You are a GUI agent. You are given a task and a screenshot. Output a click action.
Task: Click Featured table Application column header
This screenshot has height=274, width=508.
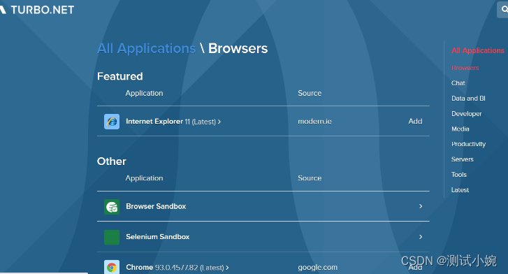point(144,94)
